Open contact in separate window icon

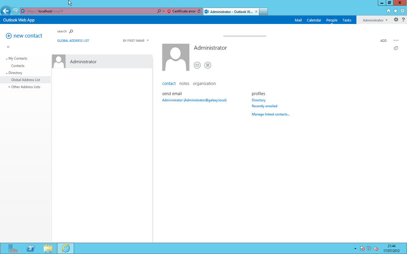point(396,48)
